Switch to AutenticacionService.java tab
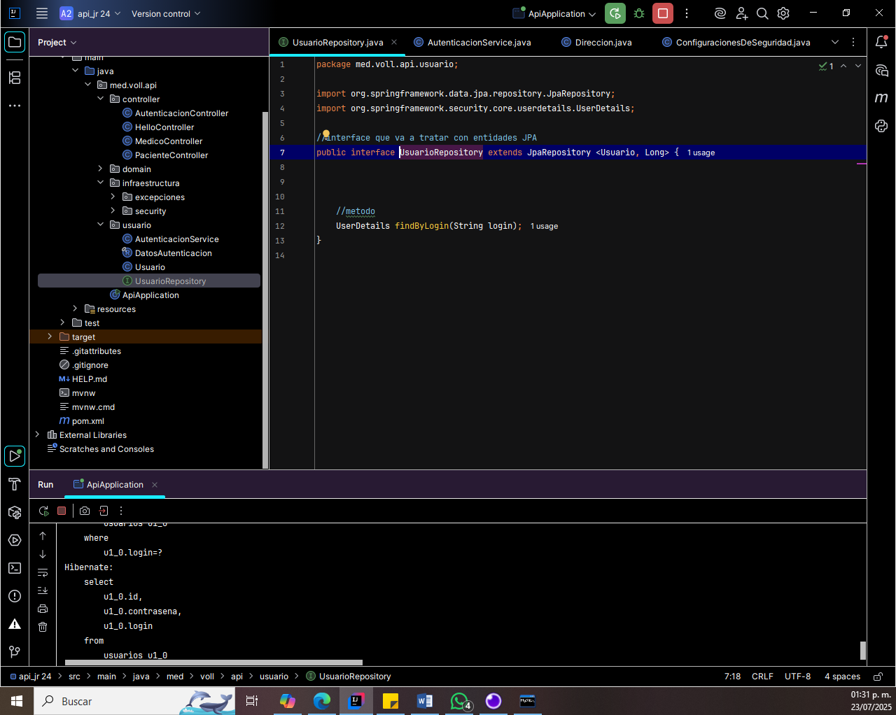Image resolution: width=896 pixels, height=715 pixels. [472, 42]
